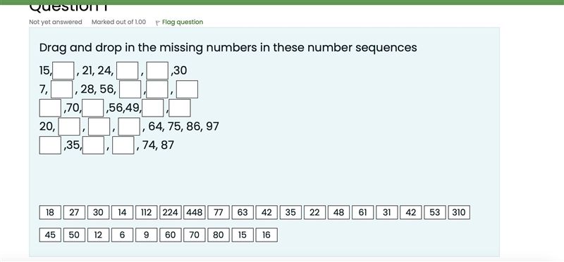Click the empty box right after 7
The width and height of the screenshot is (564, 262).
62,89
